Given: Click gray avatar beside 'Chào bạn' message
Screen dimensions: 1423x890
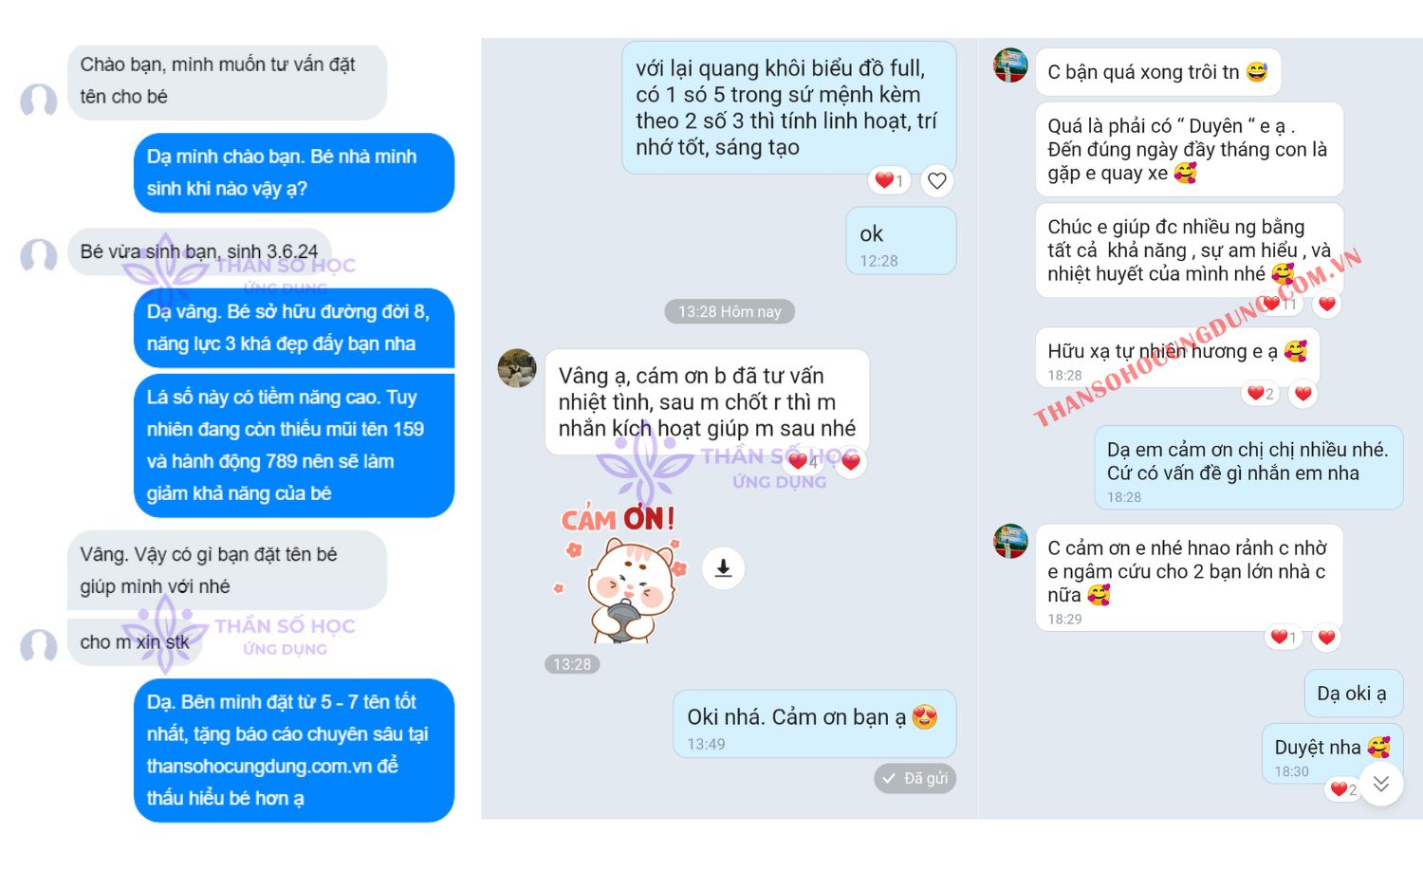Looking at the screenshot, I should coord(39,100).
